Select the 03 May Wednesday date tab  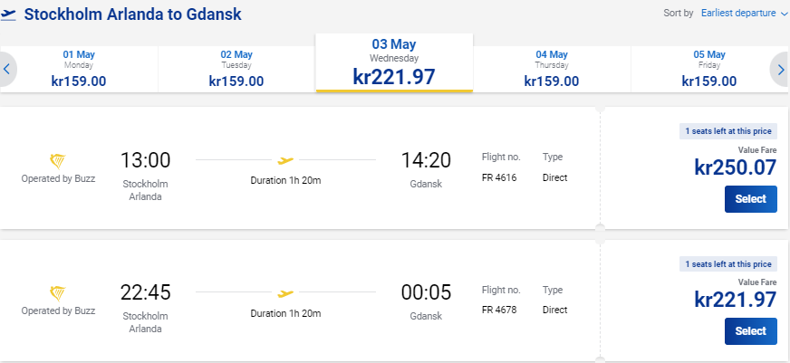tap(394, 63)
